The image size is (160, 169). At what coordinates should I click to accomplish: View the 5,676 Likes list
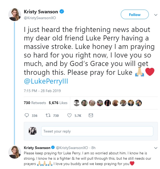58,103
